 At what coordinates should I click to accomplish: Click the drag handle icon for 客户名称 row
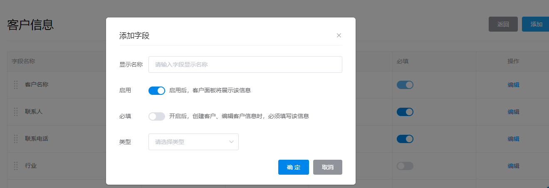(x=16, y=85)
